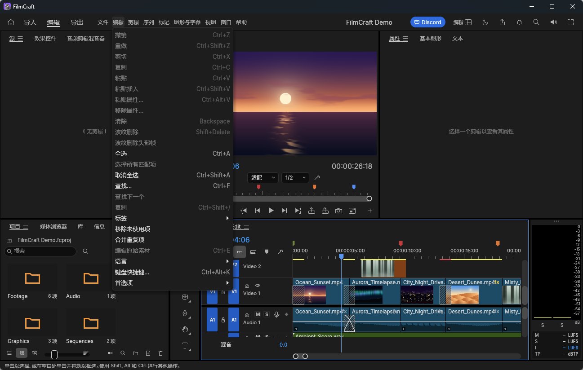Select the Type (T) tool
Viewport: 583px width, 370px height.
[185, 346]
